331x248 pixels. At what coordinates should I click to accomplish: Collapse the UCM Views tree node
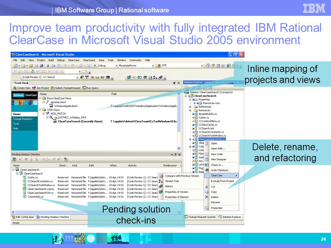(x=40, y=110)
